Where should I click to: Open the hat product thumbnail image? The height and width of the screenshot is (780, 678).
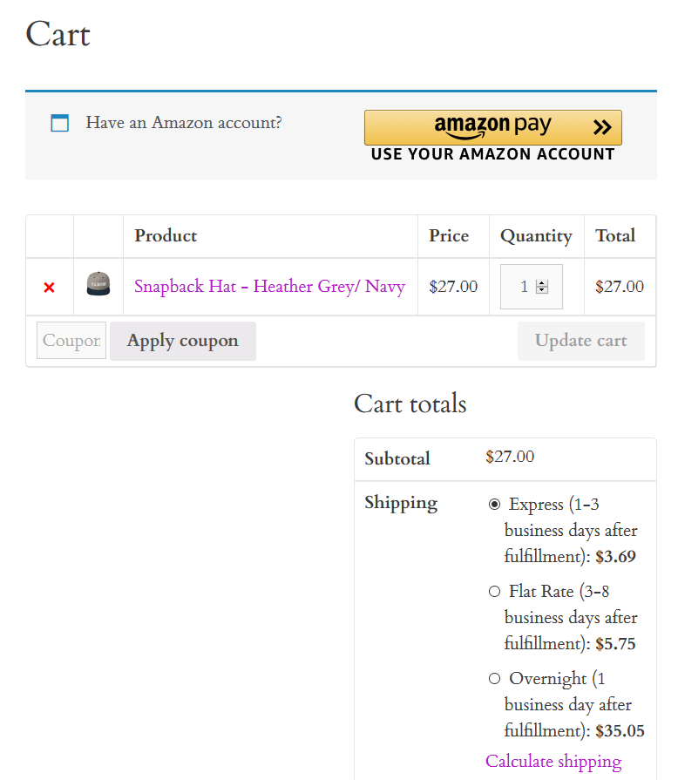[x=98, y=284]
